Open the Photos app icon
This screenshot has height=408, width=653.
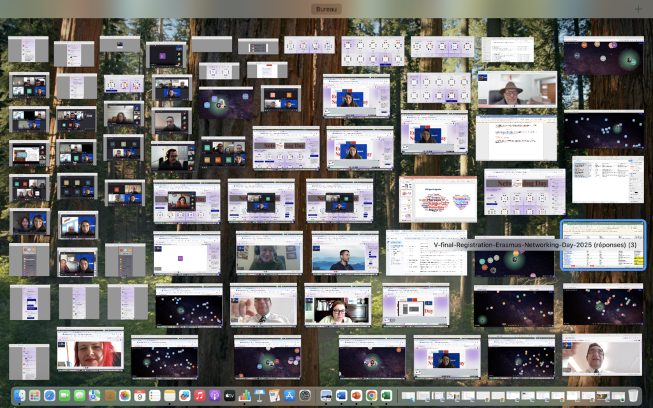(125, 395)
